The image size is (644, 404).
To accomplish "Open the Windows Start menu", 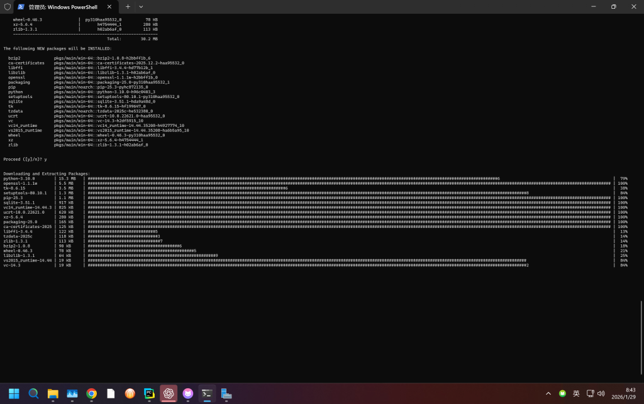I will [14, 394].
